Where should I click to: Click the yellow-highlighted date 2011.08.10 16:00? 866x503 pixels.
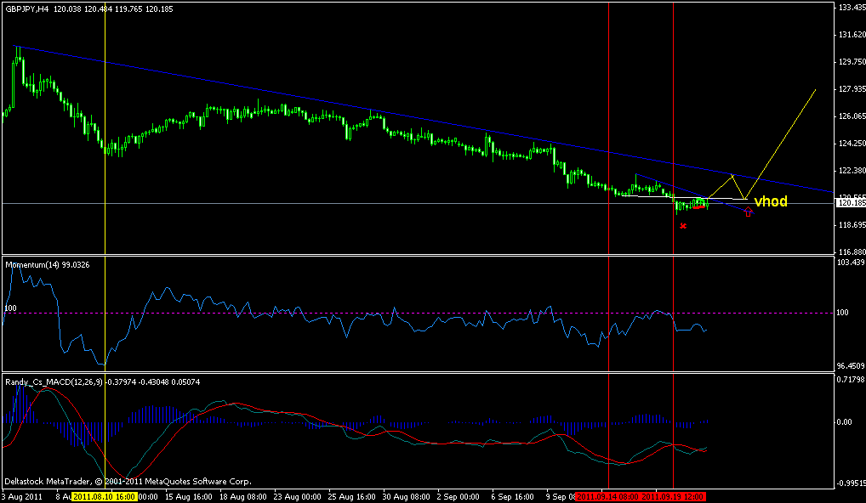[105, 497]
